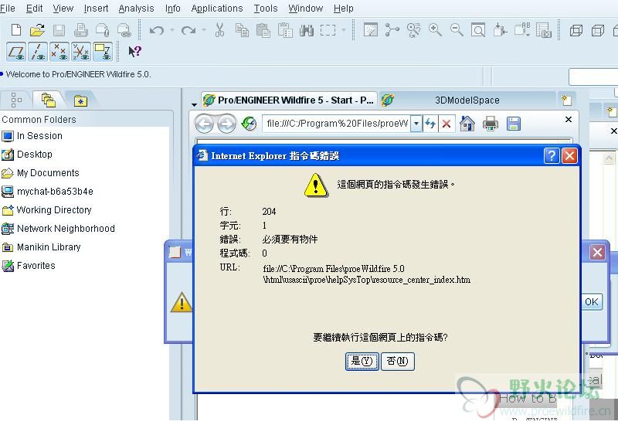Click the Zoom Out magnifier
618x425 pixels.
pyautogui.click(x=457, y=30)
